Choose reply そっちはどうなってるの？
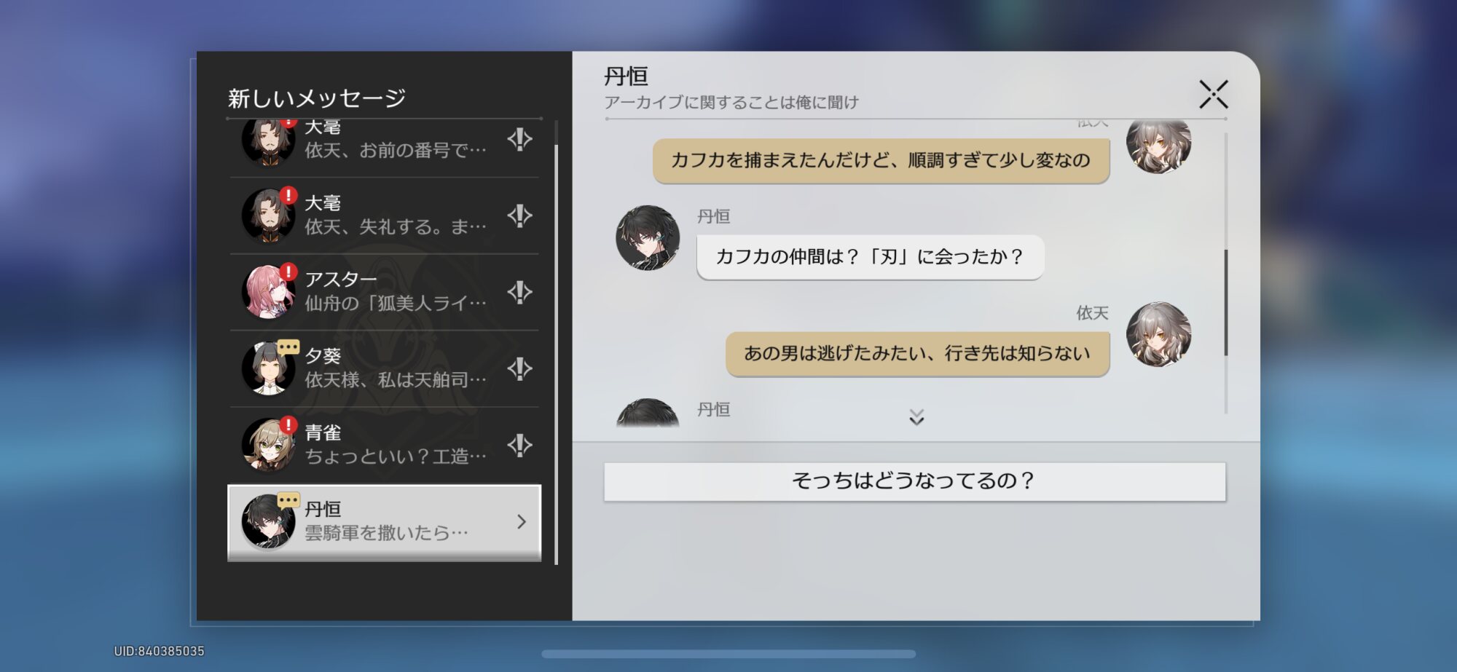This screenshot has width=1457, height=672. point(914,481)
